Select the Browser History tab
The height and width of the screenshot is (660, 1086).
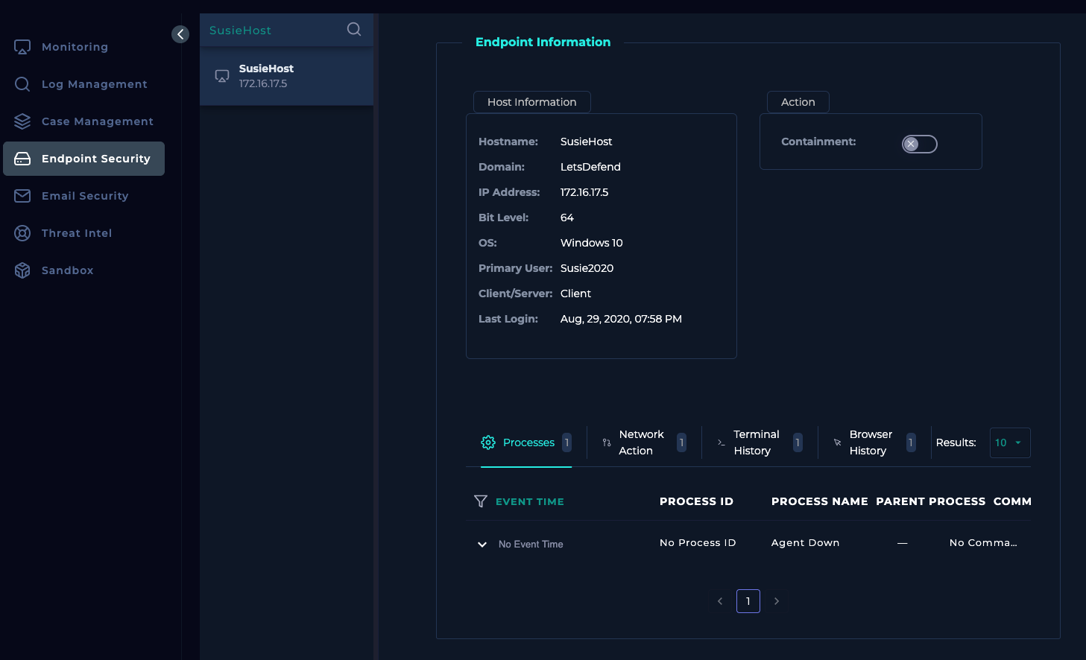pos(871,442)
